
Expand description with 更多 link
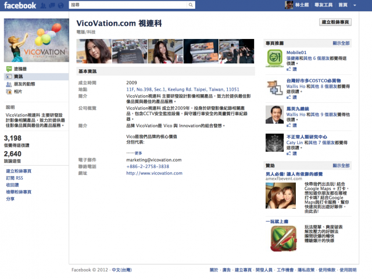[x=138, y=153]
